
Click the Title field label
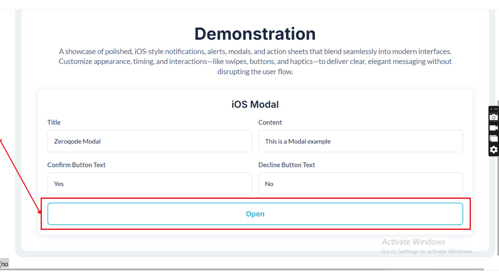[x=54, y=122]
